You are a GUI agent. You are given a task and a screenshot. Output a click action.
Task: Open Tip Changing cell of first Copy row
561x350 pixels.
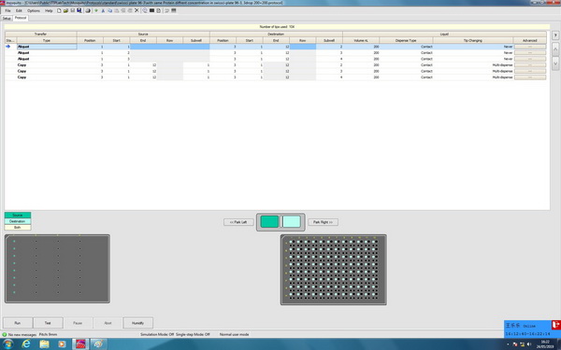pyautogui.click(x=473, y=65)
